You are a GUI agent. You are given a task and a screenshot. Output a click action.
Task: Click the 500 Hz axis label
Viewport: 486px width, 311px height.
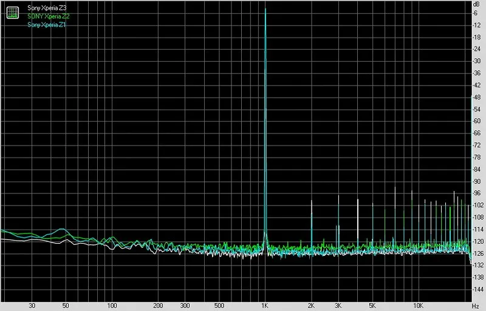pos(219,306)
